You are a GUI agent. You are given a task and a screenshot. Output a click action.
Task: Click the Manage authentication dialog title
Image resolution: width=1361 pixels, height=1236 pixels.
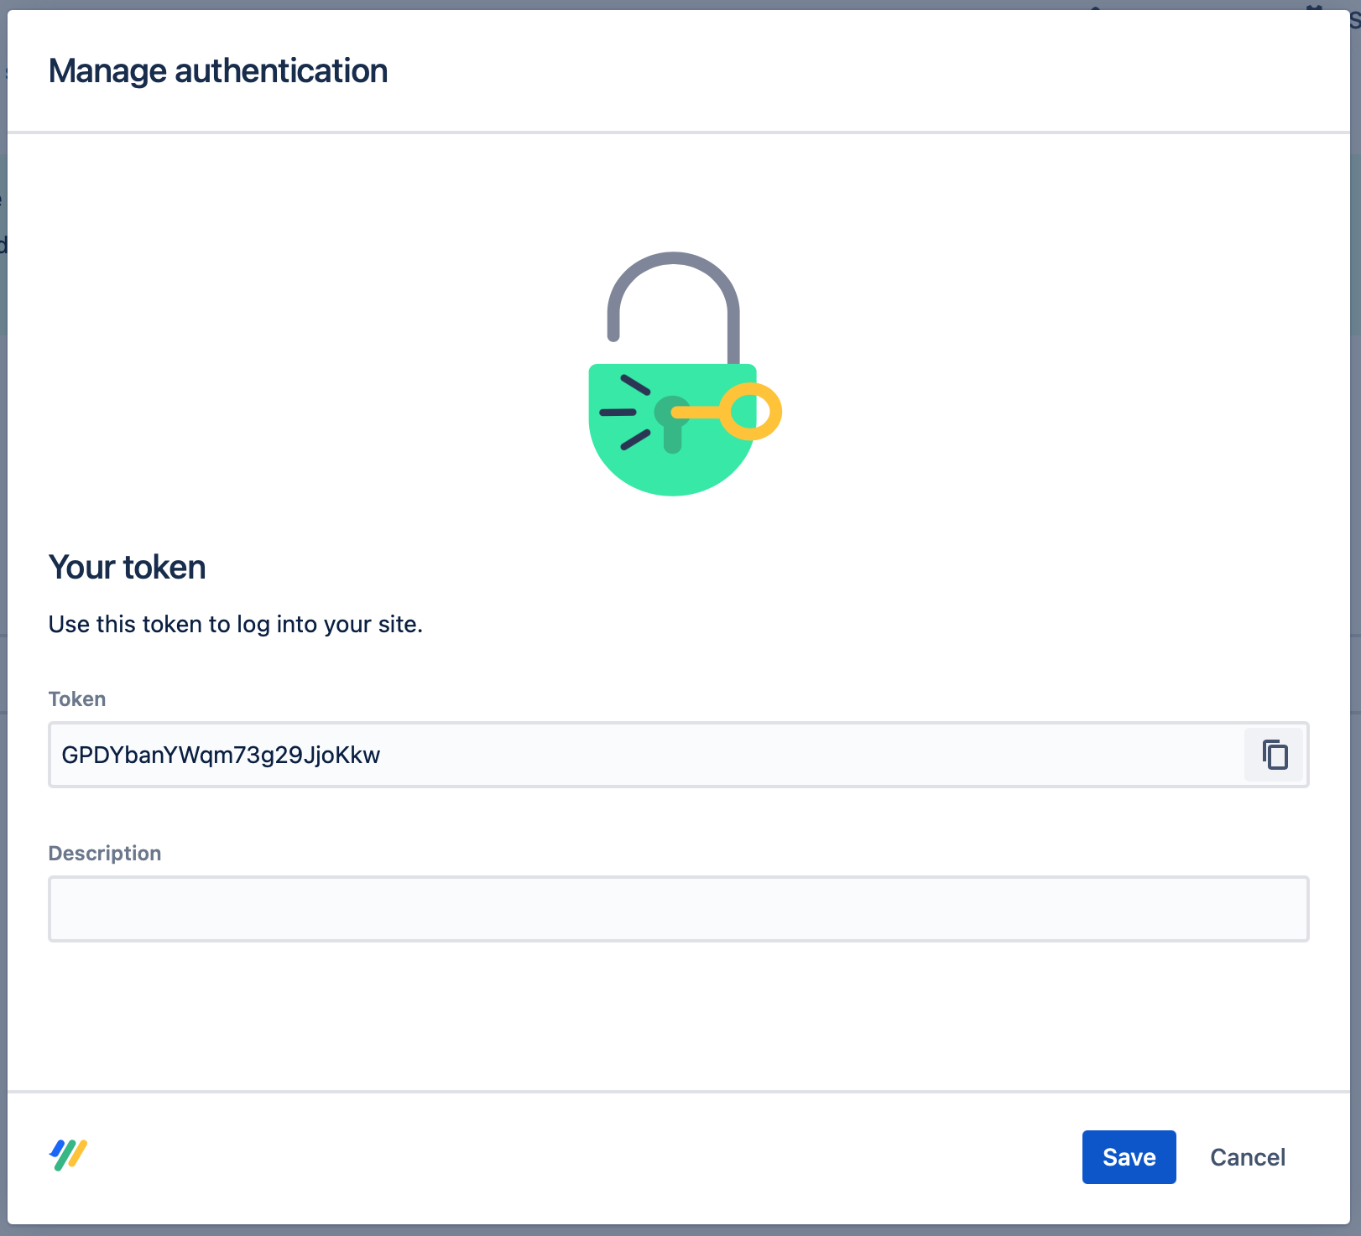coord(218,70)
